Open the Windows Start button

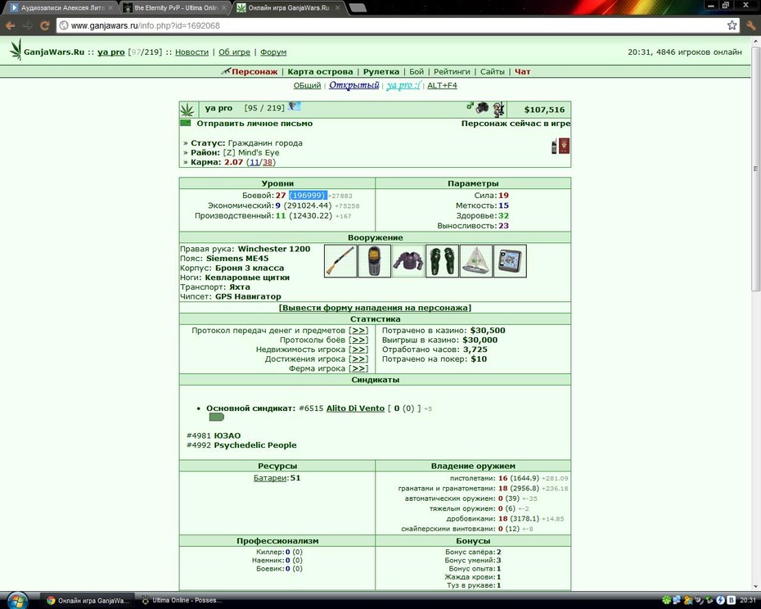pyautogui.click(x=16, y=600)
